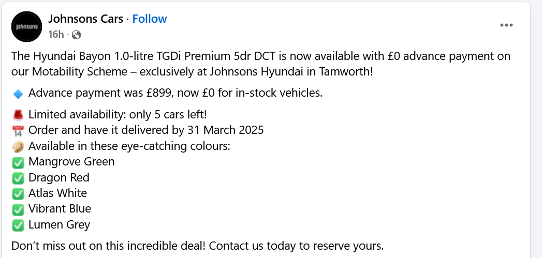
Task: Open the Johnsons Cars page name link
Action: point(86,19)
